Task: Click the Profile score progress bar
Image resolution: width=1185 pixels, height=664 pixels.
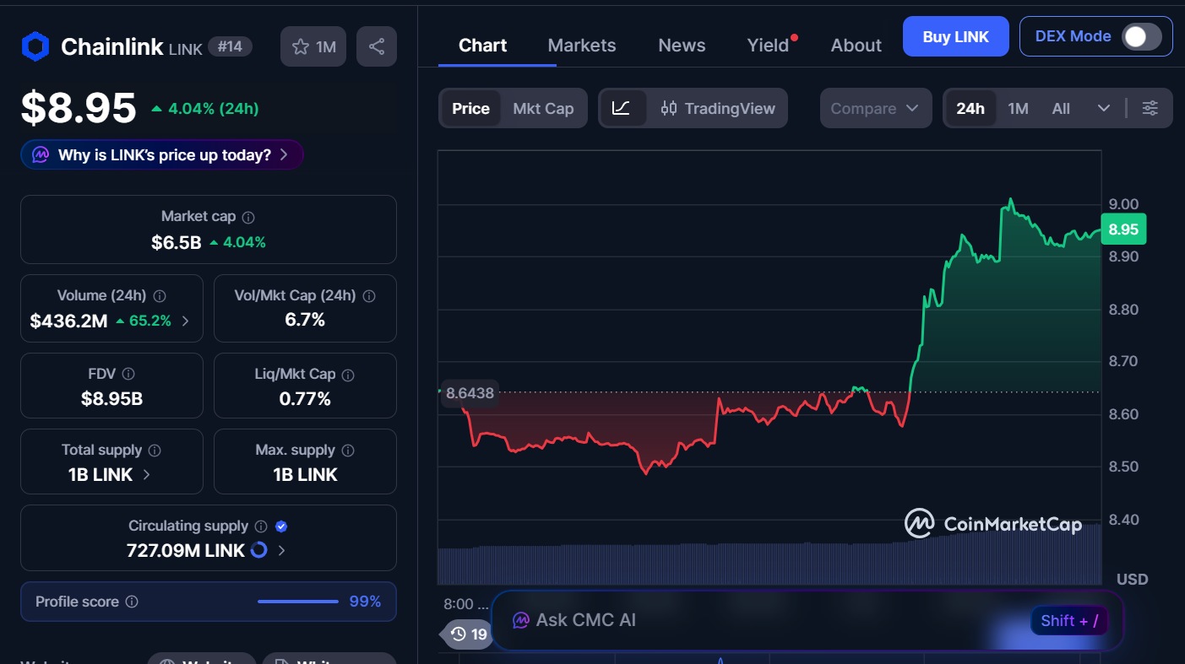Action: coord(297,602)
